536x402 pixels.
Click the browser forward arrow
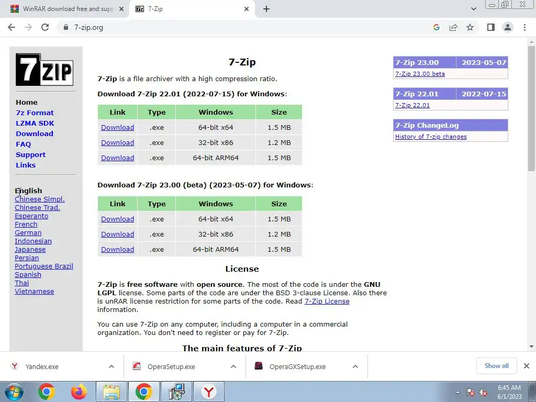[28, 27]
